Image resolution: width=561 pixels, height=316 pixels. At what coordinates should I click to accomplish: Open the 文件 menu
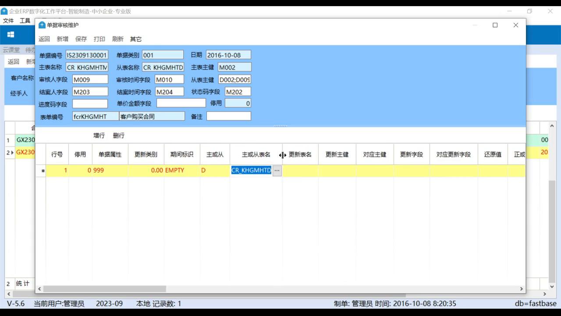(8, 20)
